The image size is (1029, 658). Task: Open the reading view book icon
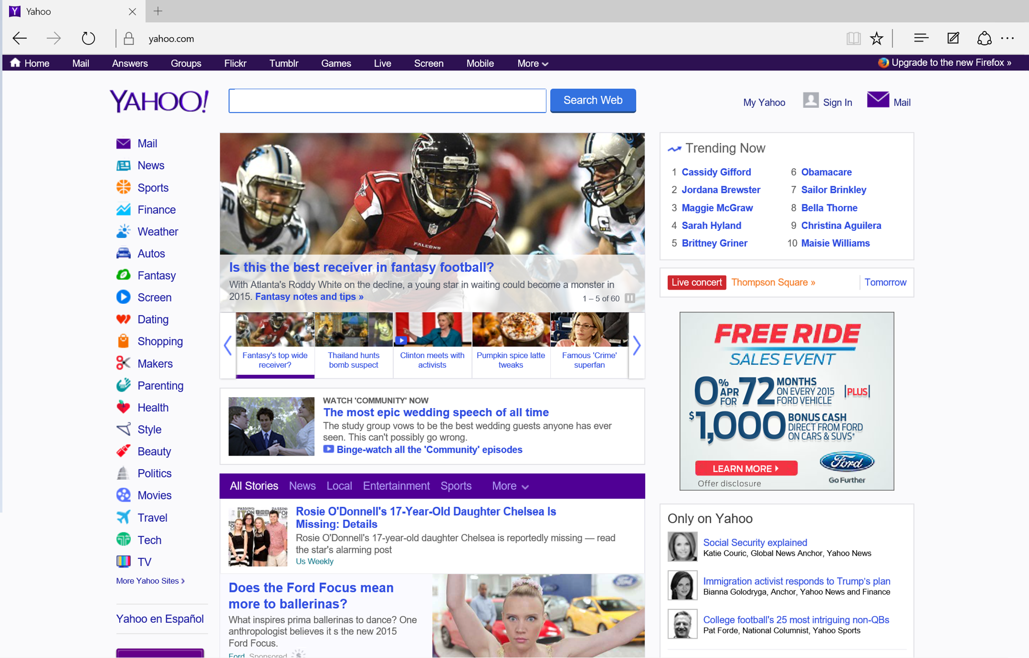click(x=853, y=38)
